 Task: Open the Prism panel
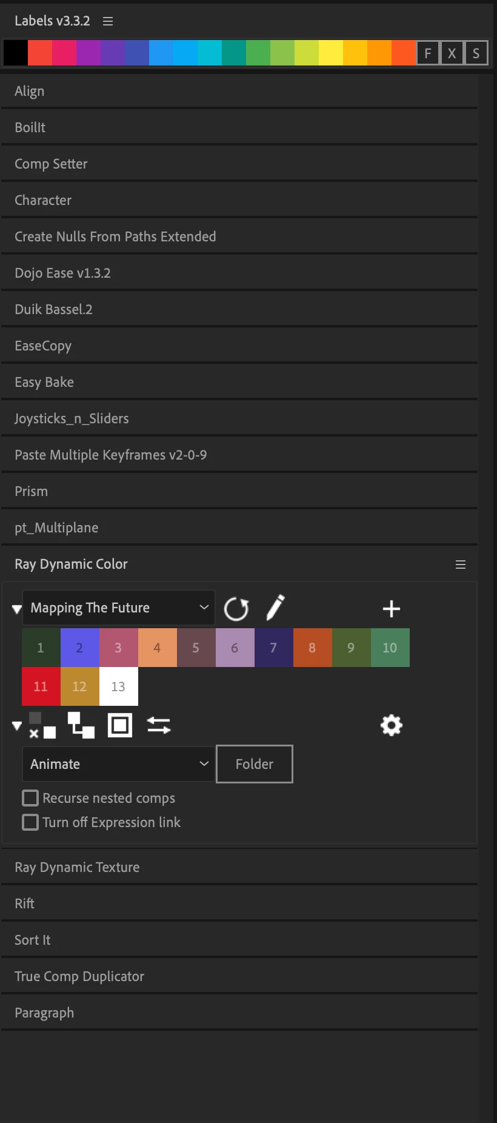point(239,491)
